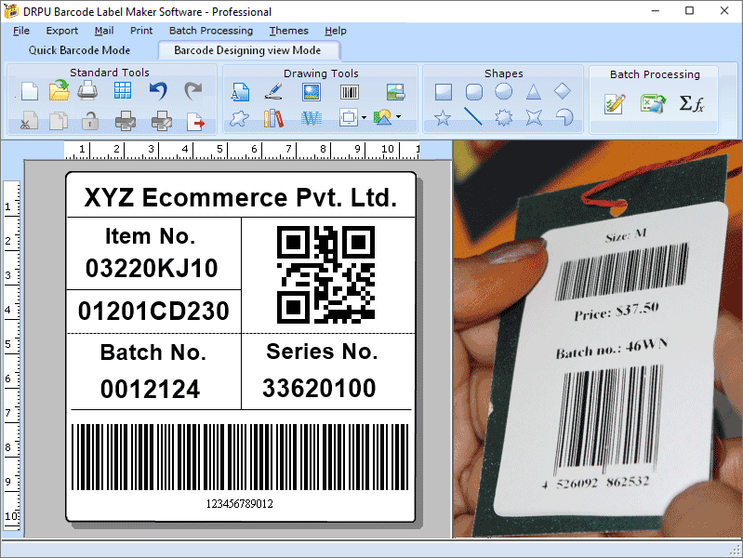Choose the Star shape icon
743x558 pixels.
pyautogui.click(x=443, y=117)
